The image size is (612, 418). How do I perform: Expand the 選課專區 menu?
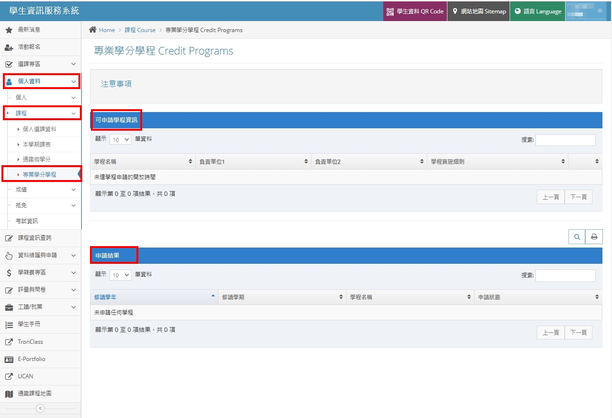pos(40,64)
